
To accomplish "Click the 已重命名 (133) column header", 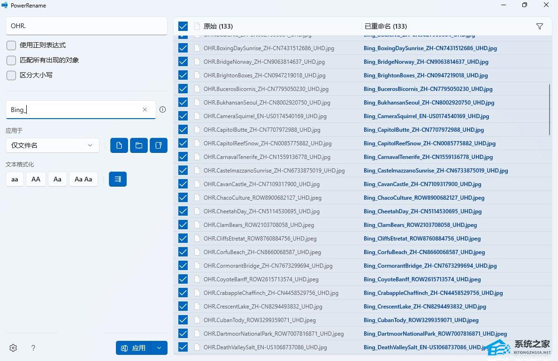I will point(385,26).
